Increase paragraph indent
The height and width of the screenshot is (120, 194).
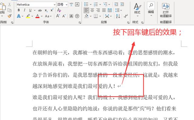coord(122,5)
